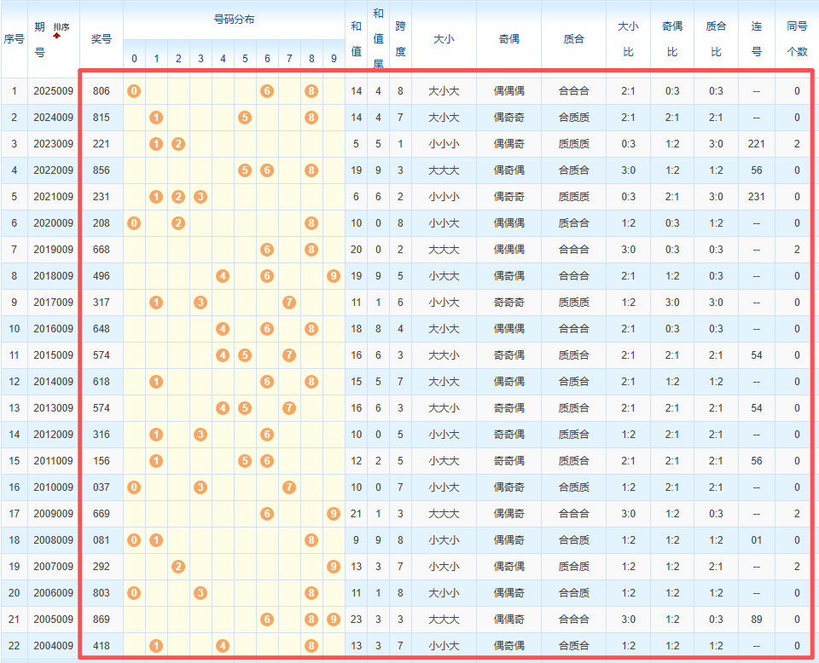The image size is (819, 663).
Task: Click the 同号个数 column header
Action: (x=797, y=39)
